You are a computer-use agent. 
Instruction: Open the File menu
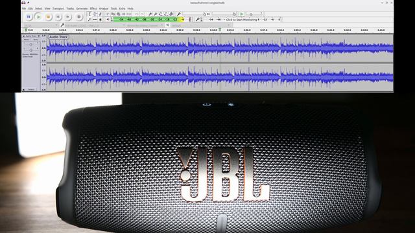point(24,8)
